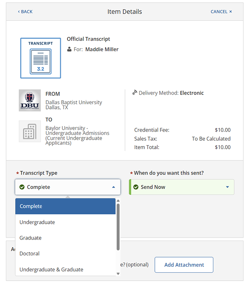Screen dimensions: 251x283
Task: Choose Undergraduate transcript type
Action: pyautogui.click(x=65, y=222)
